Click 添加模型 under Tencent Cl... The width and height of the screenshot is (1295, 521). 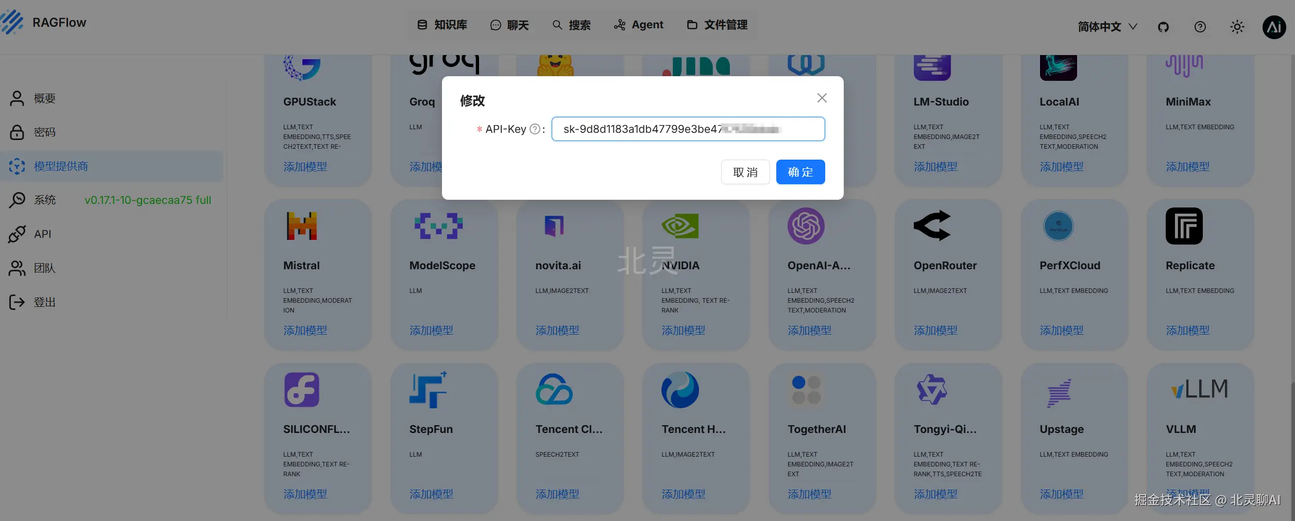(x=557, y=494)
